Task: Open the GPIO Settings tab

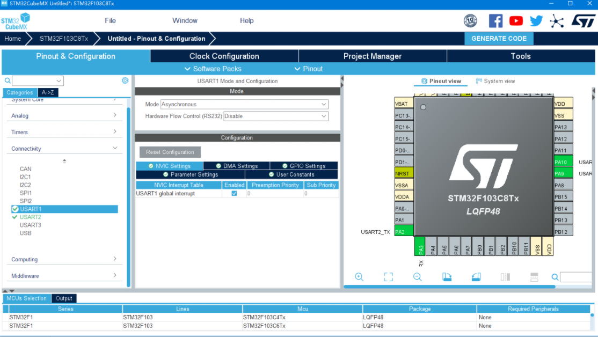Action: pyautogui.click(x=304, y=166)
